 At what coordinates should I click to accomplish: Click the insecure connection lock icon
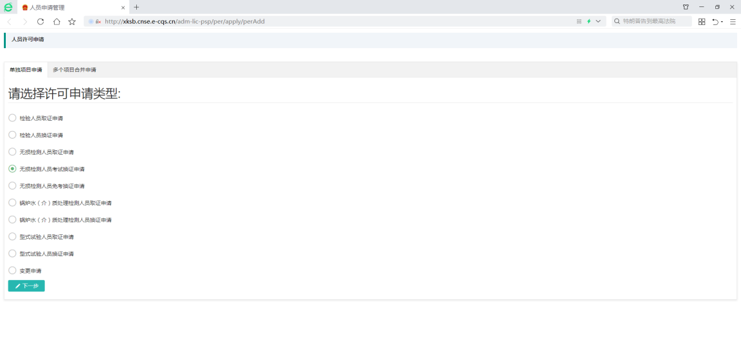coord(98,22)
